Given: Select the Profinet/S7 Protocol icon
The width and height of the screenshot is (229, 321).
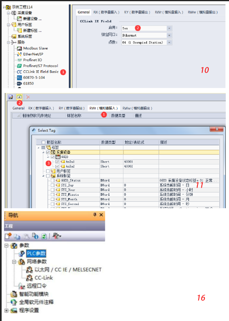Looking at the screenshot, I should [19, 66].
